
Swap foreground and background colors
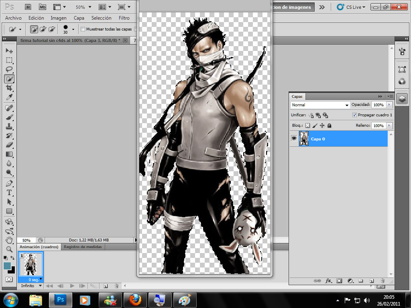point(12,258)
